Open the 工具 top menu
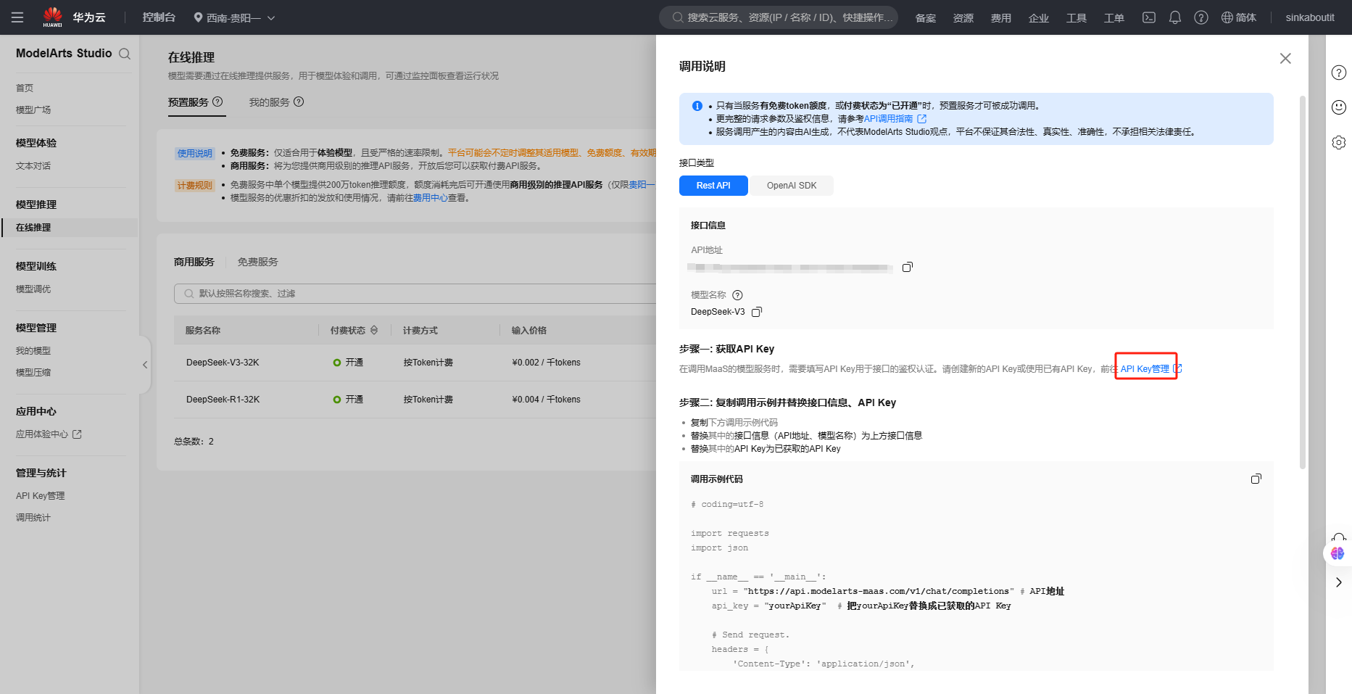The image size is (1352, 694). [x=1077, y=17]
